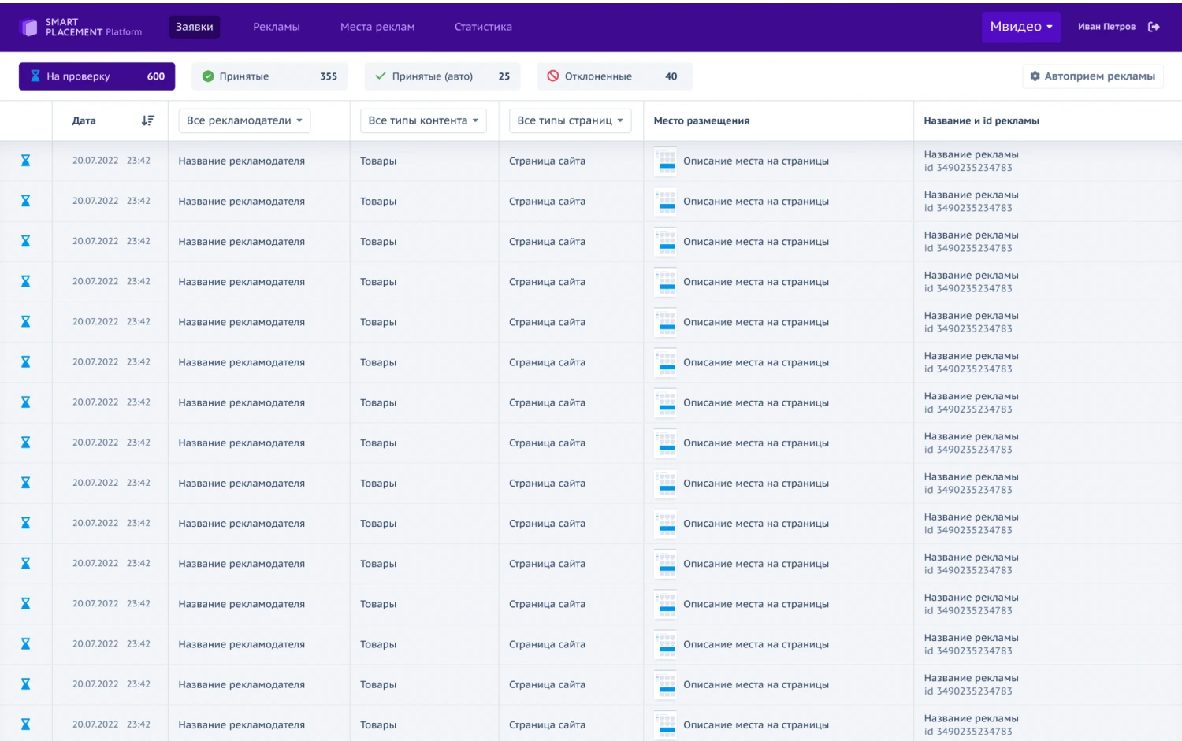Click the hourglass status icon in first row
The height and width of the screenshot is (741, 1182).
pyautogui.click(x=25, y=161)
